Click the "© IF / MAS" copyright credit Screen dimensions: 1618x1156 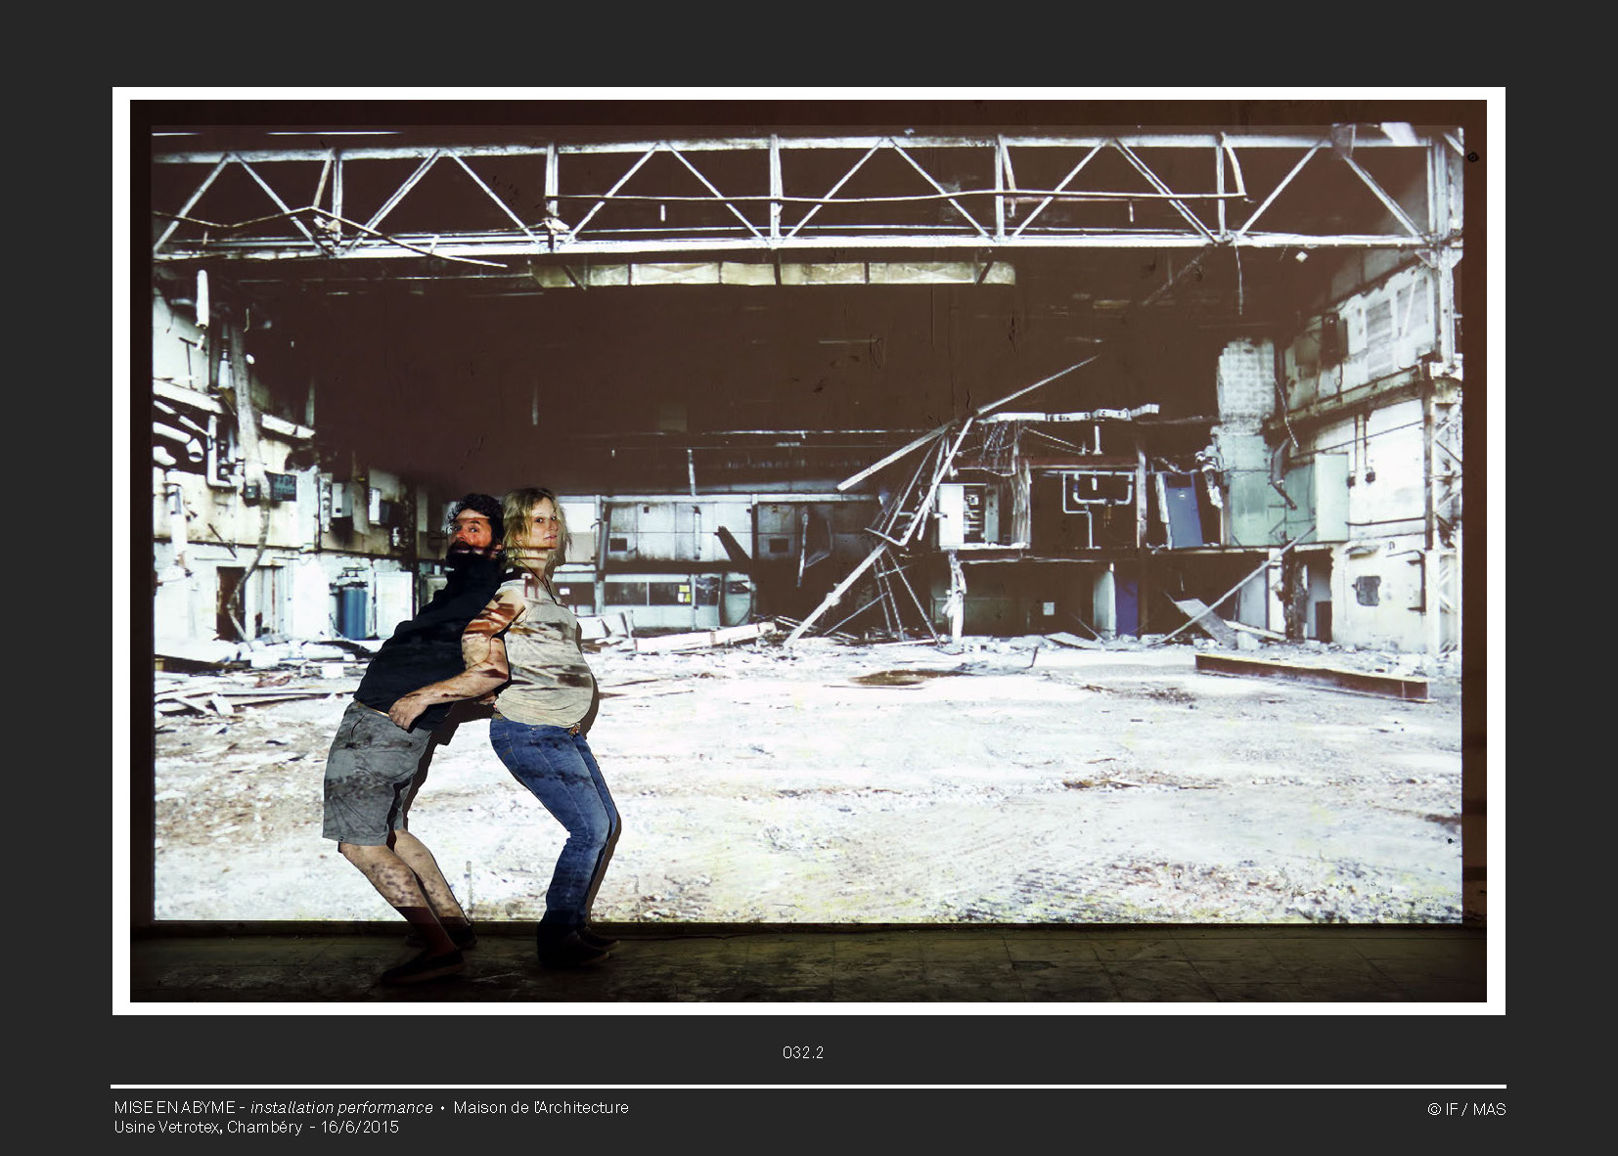point(1465,1109)
